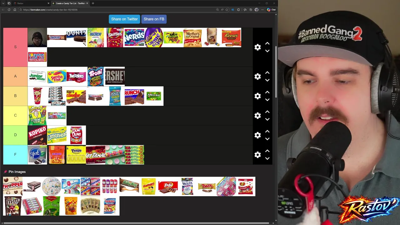Close the Rastov tab
This screenshot has height=225, width=400.
click(x=48, y=3)
